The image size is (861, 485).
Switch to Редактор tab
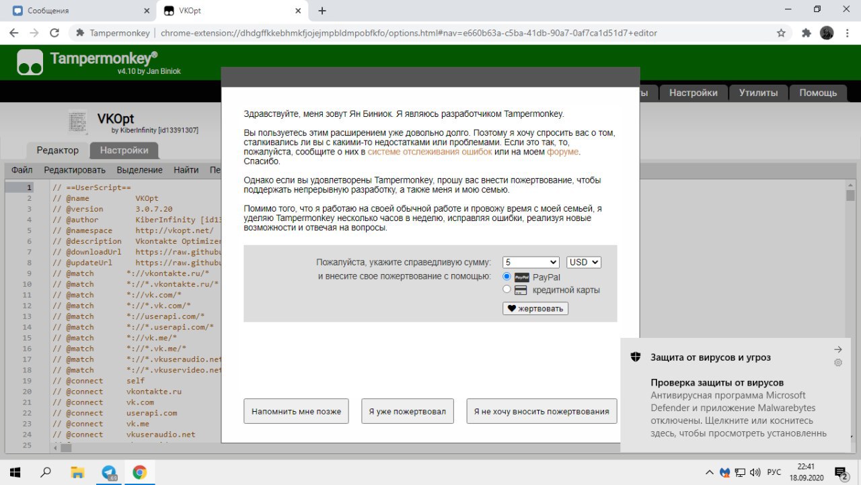pyautogui.click(x=57, y=150)
